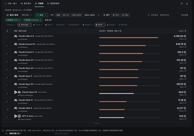Screen dimensions: 194x136
Task: Click the info icon beside price ranges
Action: (99, 15)
